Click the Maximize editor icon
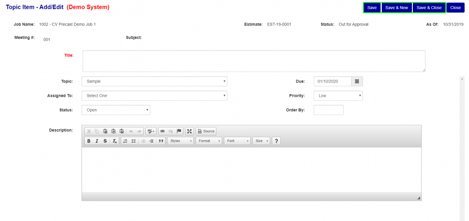The width and height of the screenshot is (469, 221). pos(189,131)
